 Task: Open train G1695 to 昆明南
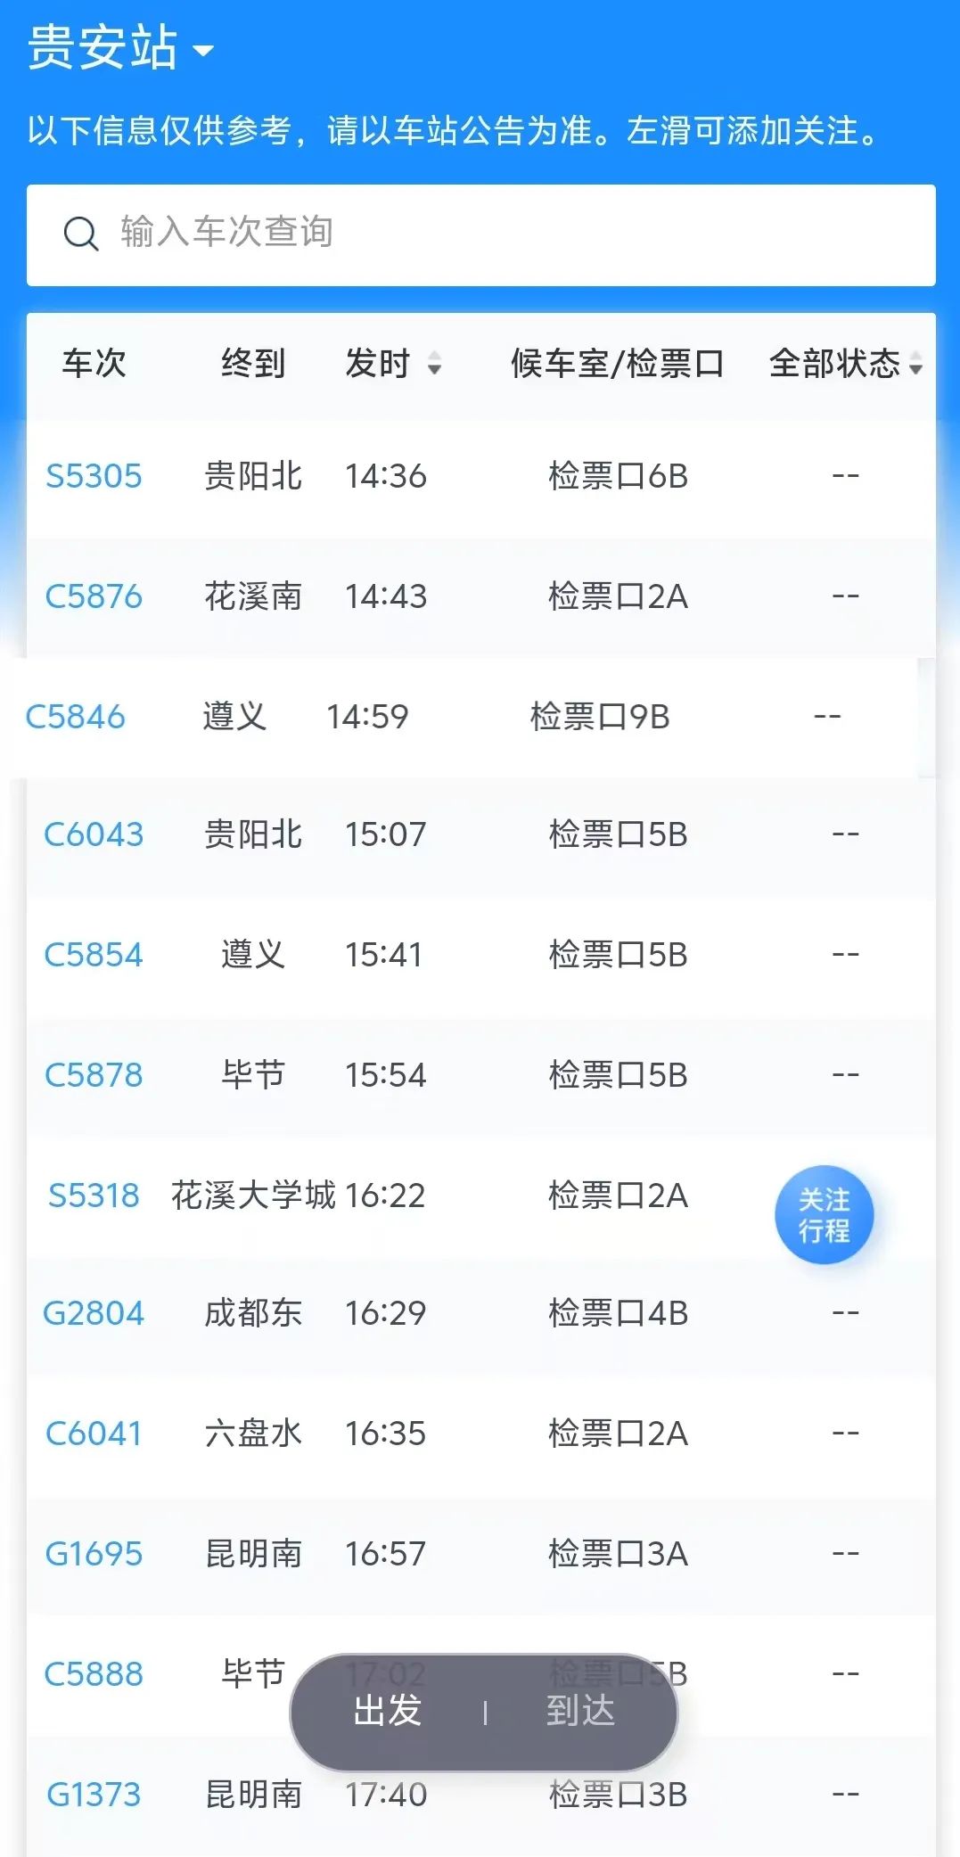(x=94, y=1554)
